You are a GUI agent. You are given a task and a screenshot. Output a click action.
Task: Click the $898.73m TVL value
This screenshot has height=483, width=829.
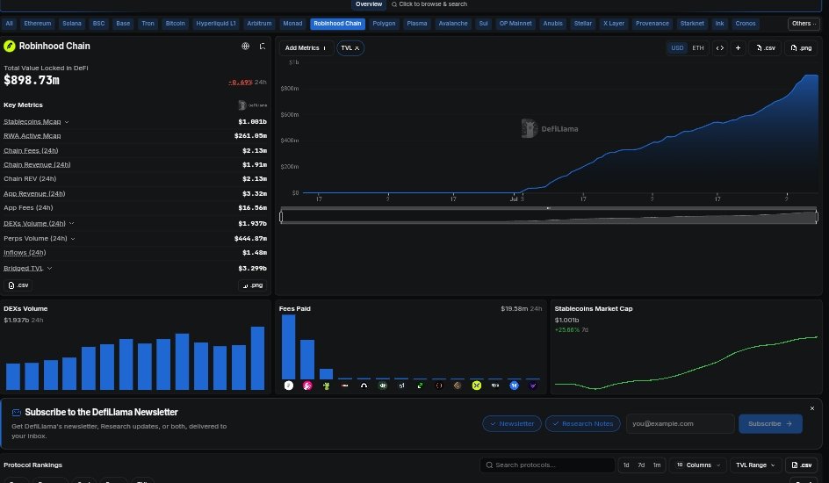tap(32, 80)
